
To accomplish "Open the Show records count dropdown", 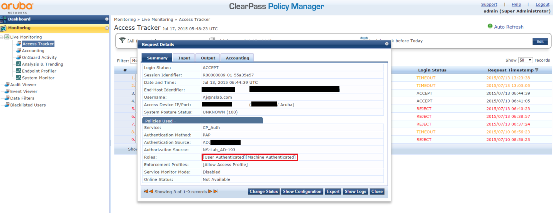I will click(525, 60).
